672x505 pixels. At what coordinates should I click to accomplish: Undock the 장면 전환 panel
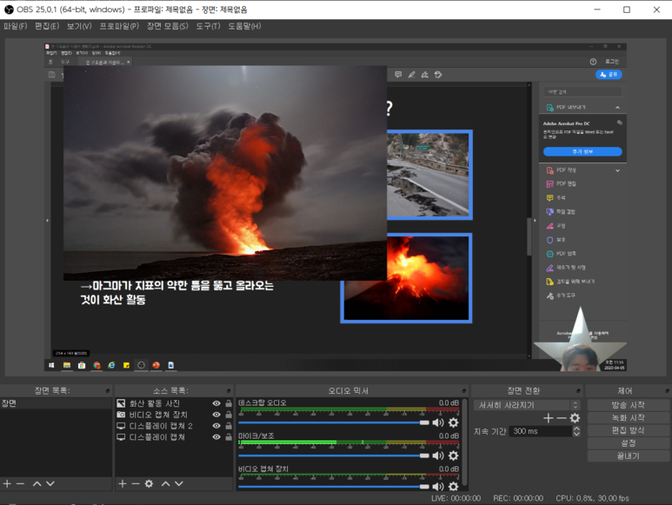578,390
